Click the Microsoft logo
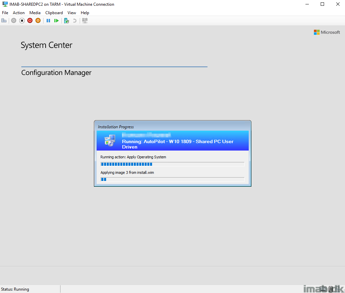 327,32
